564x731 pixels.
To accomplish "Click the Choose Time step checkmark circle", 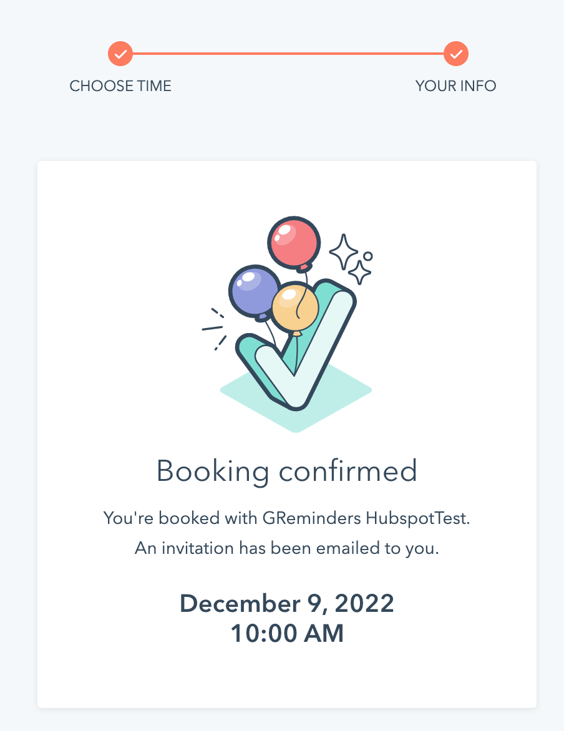I will click(x=120, y=54).
